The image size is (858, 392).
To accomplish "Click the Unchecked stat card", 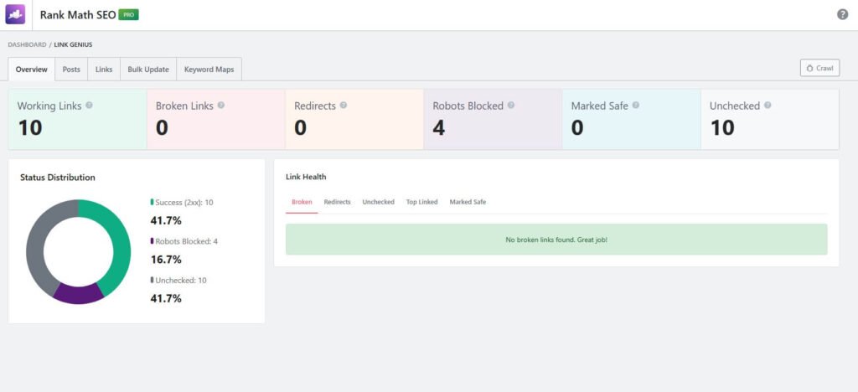I will [x=770, y=120].
